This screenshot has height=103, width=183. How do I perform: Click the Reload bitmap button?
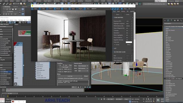tap(86, 76)
